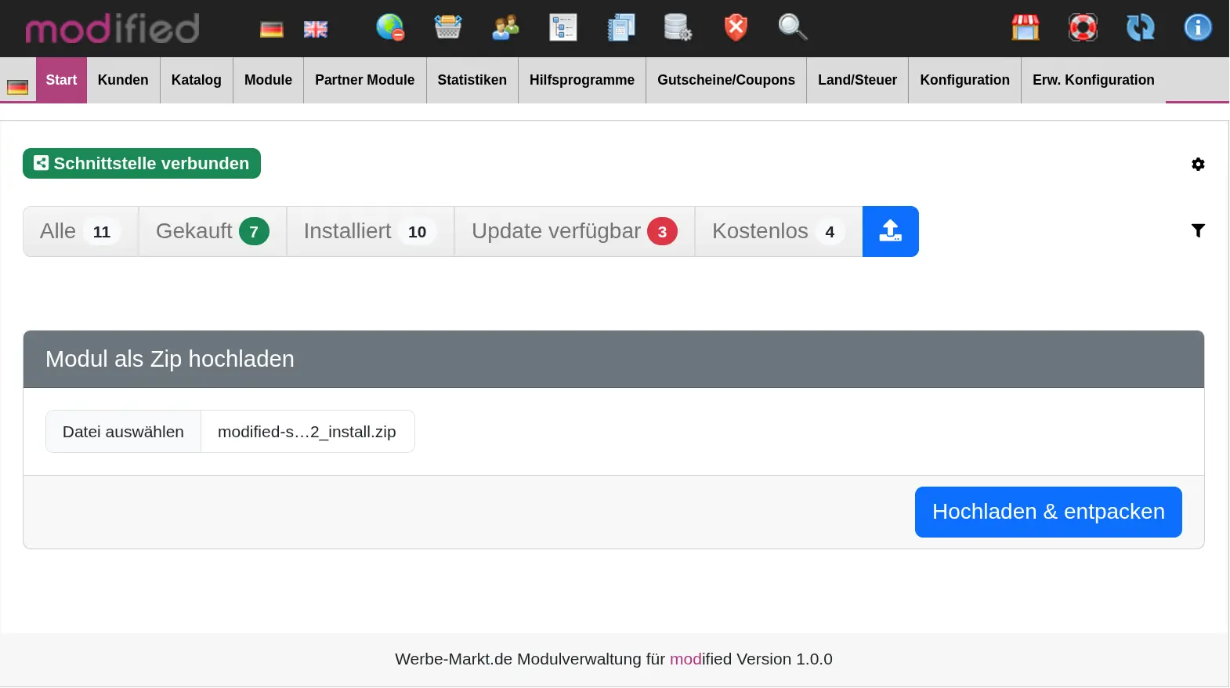The height and width of the screenshot is (688, 1230).
Task: Open the Kostenlos modules tab
Action: pos(777,231)
